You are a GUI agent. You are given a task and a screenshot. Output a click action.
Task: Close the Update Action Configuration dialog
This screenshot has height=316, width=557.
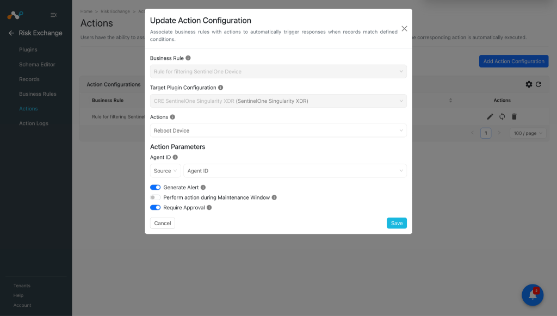point(404,29)
